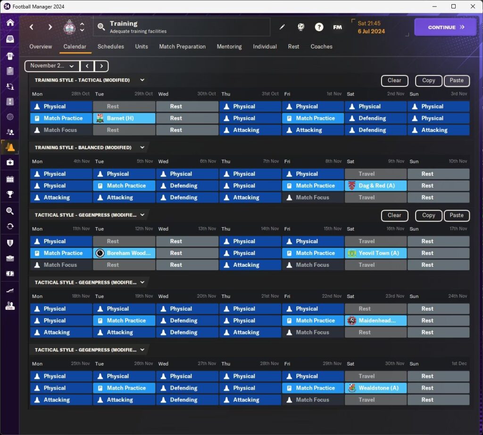This screenshot has height=435, width=483.
Task: Select the Barnet (H) match fixture
Action: tap(124, 118)
